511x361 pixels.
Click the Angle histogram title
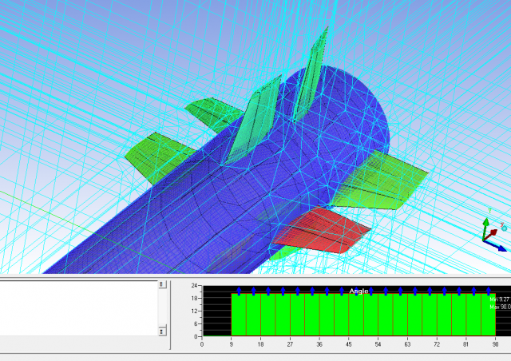(358, 291)
